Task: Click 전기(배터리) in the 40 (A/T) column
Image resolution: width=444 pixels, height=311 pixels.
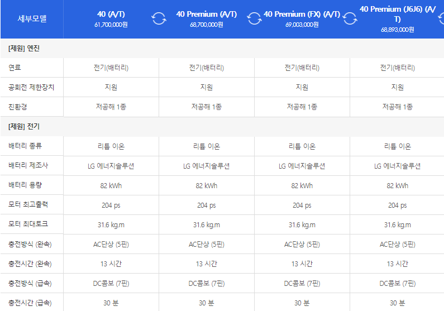Action: pos(111,68)
